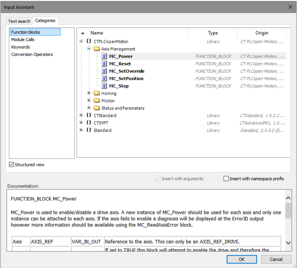Select the Keywords category

(x=21, y=47)
